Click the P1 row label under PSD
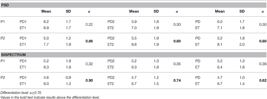 click(3, 22)
